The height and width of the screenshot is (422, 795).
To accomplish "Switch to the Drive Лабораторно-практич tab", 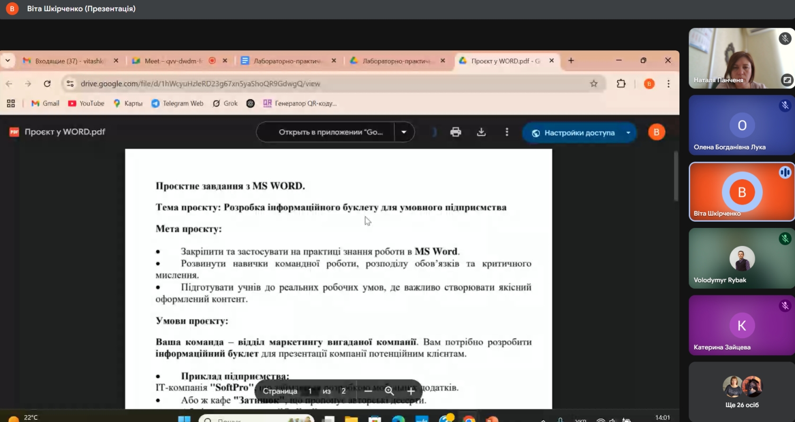I will point(397,61).
